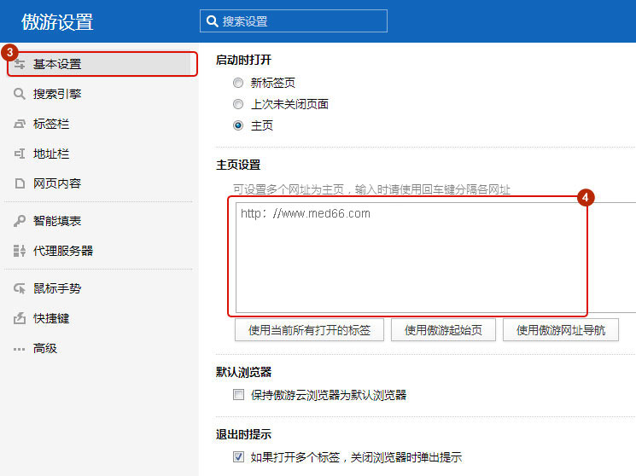Click the 使用傲游起始页 button
Screen dimensions: 636x476
pyautogui.click(x=443, y=330)
